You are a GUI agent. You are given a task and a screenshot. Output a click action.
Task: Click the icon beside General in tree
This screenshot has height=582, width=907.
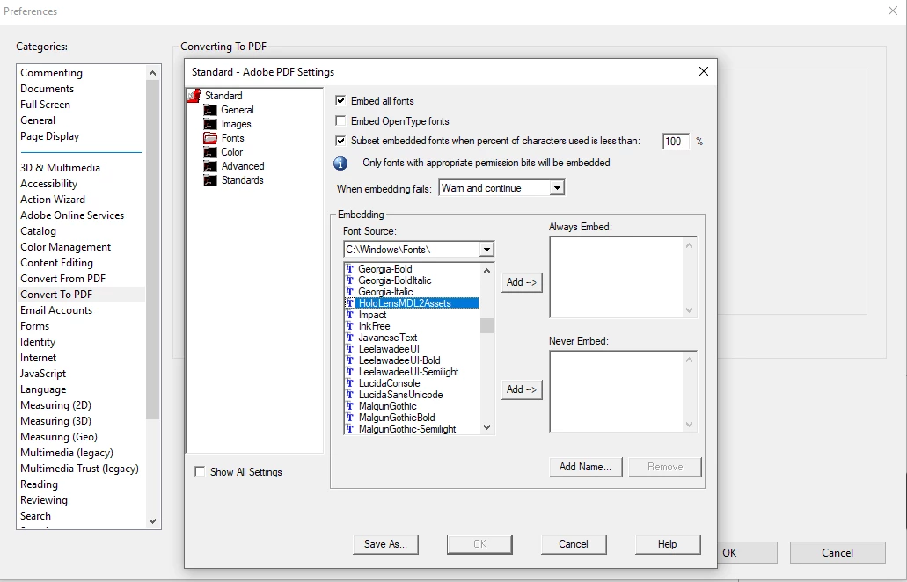(210, 110)
